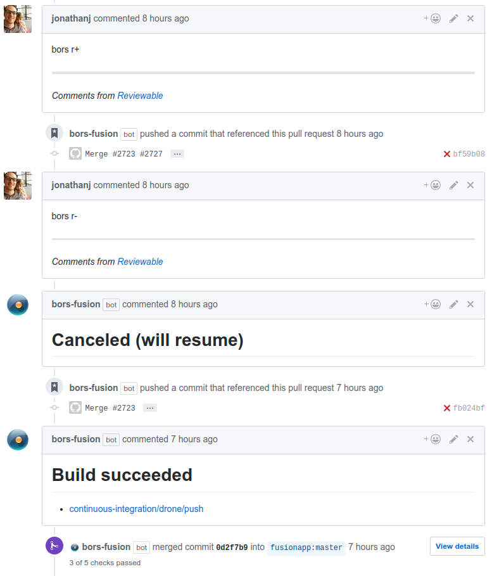Viewport: 492px width, 576px height.
Task: Expand the Merge #2723 commit message ellipsis
Action: (150, 408)
